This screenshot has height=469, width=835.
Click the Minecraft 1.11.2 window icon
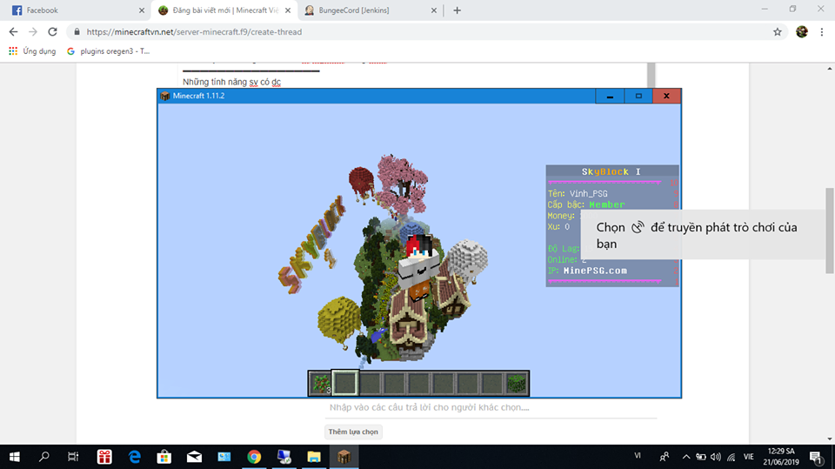[x=164, y=96]
